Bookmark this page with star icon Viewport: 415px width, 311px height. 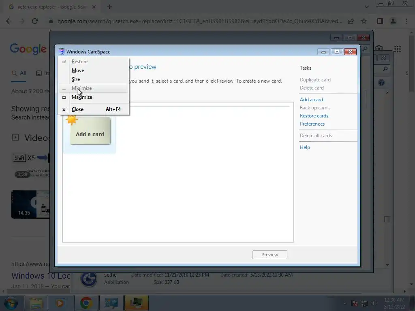[364, 21]
